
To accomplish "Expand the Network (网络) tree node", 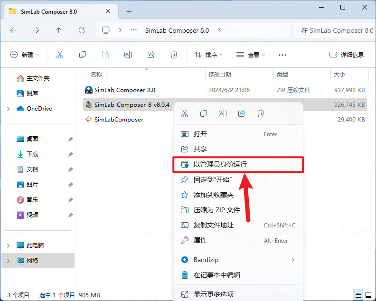I will (x=9, y=261).
